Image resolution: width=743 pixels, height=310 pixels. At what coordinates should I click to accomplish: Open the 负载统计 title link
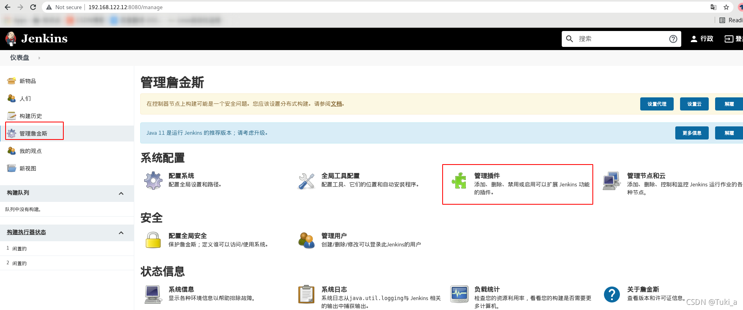[x=487, y=289]
